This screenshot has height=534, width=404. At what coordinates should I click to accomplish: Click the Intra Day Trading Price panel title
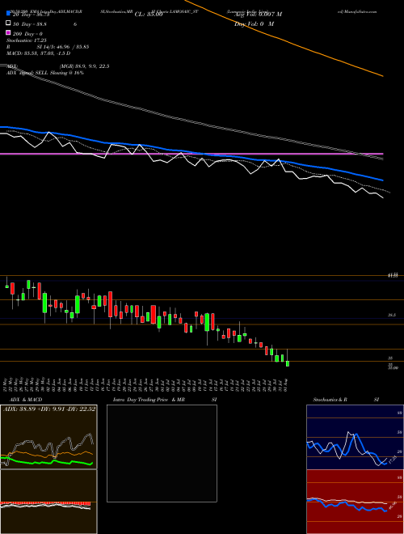click(x=165, y=400)
